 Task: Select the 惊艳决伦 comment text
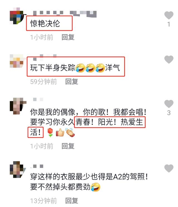[x=45, y=23]
